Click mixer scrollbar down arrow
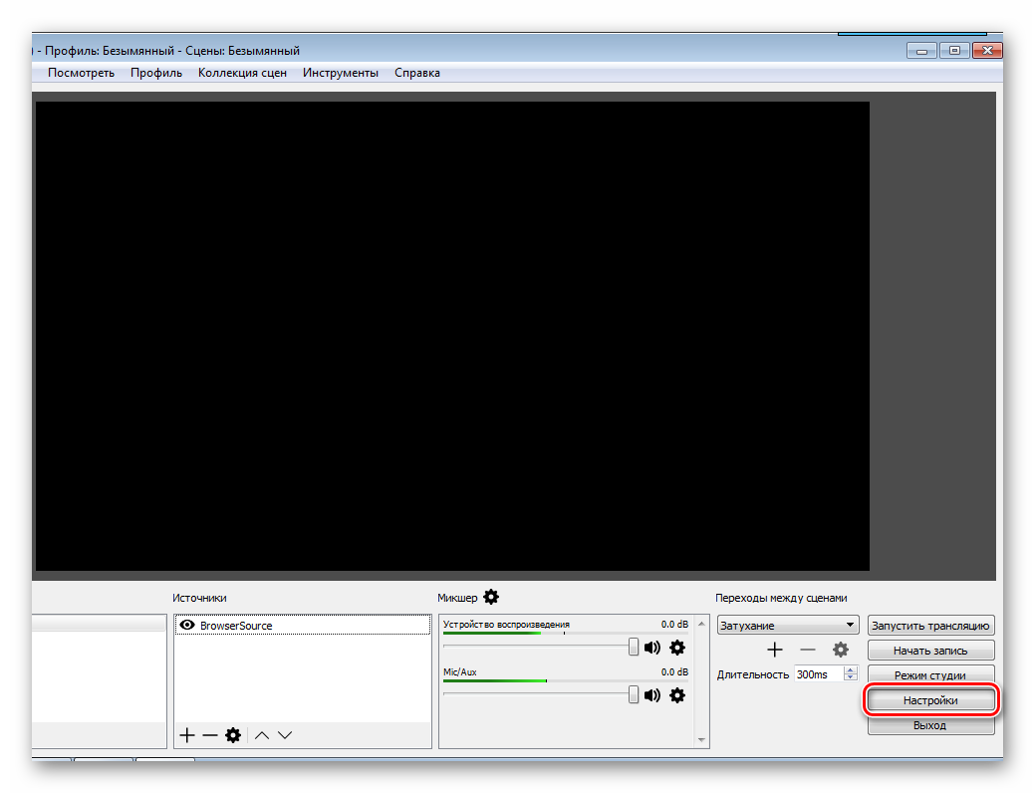 [701, 739]
